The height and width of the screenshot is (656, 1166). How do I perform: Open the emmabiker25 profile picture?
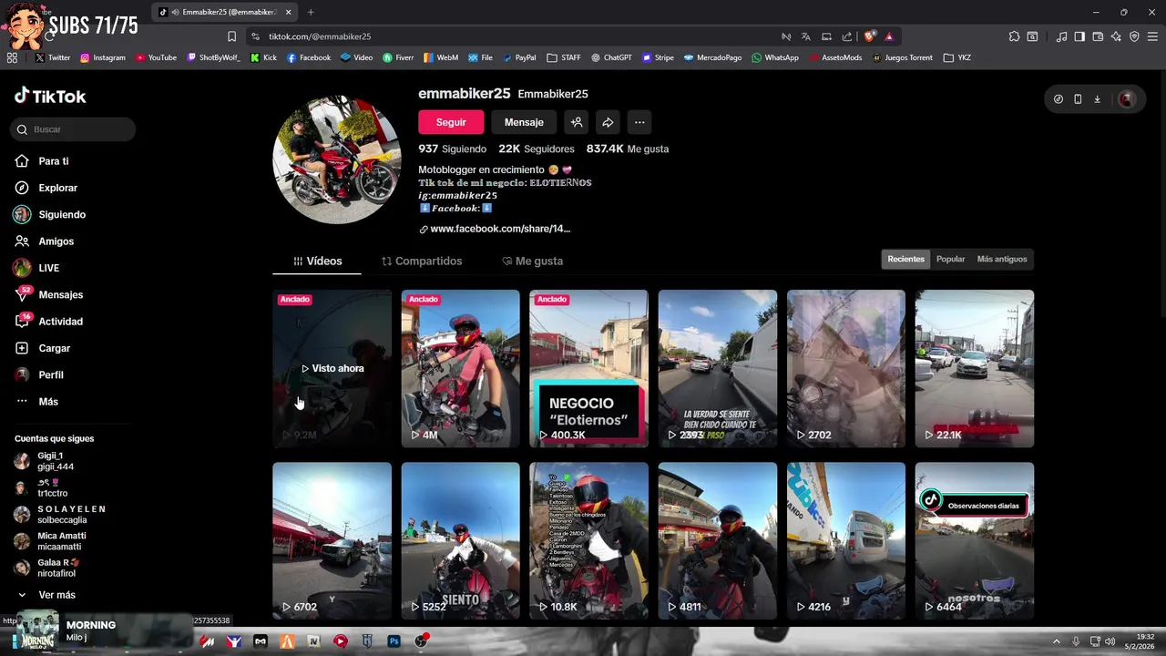click(337, 159)
